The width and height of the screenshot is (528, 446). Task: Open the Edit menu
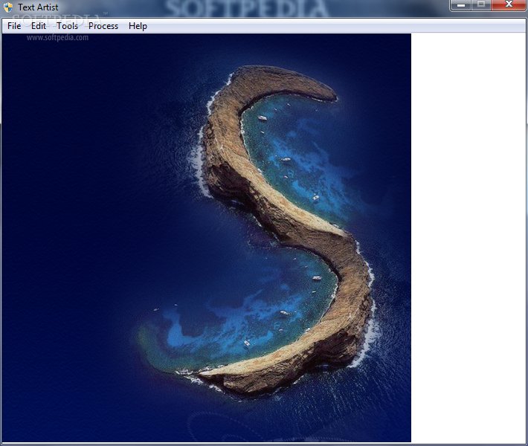pos(39,26)
